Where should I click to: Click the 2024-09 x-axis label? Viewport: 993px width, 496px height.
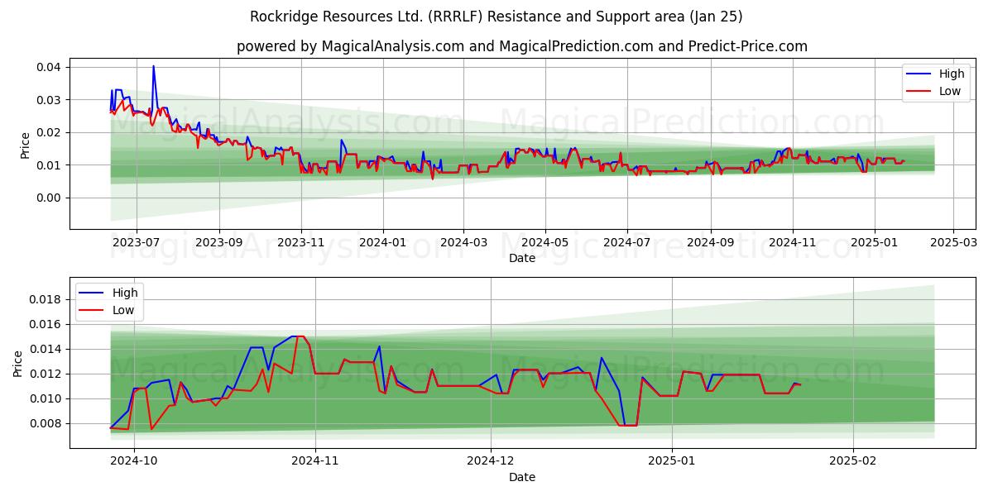tap(711, 243)
